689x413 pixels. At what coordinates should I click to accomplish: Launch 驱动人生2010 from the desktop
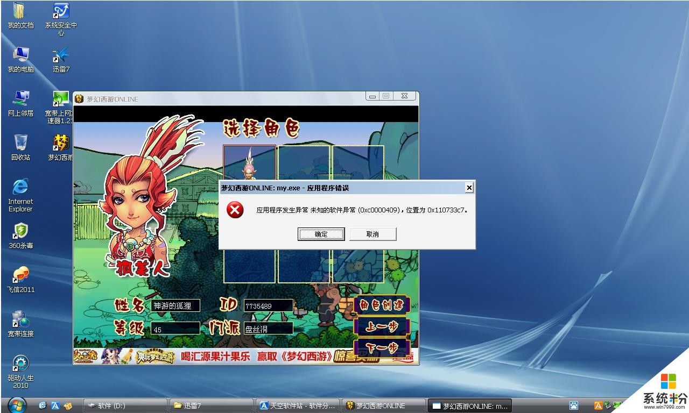pos(20,372)
